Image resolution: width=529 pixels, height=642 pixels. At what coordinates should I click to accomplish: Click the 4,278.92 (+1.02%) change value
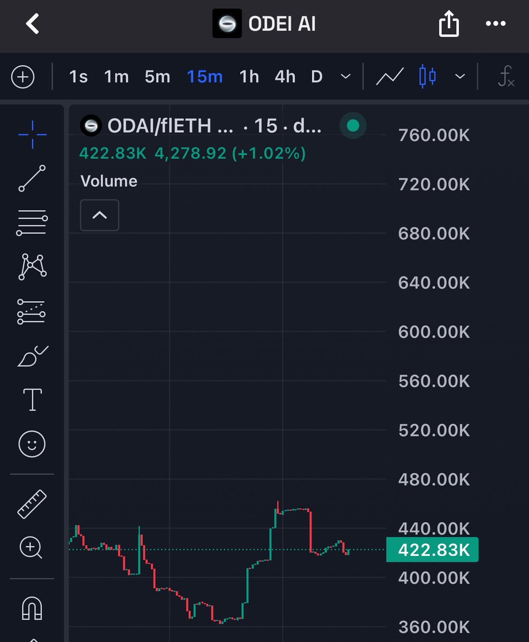click(231, 154)
